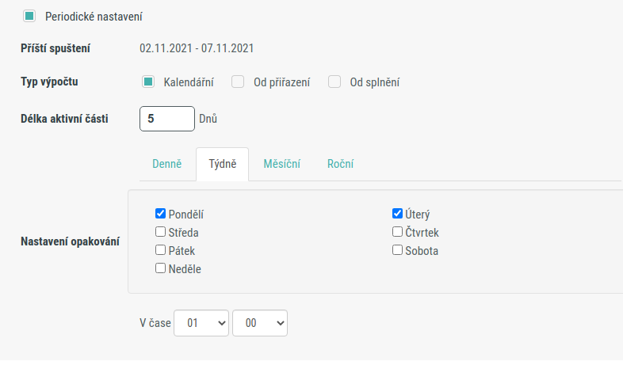Uncheck the Úterý checkbox

[397, 214]
